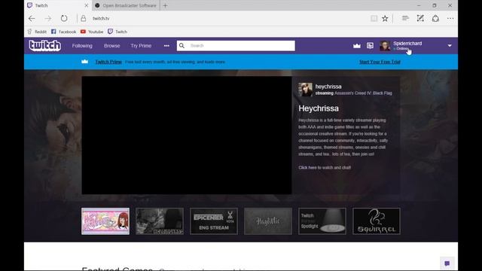Image resolution: width=482 pixels, height=271 pixels.
Task: Click the favorites star icon
Action: 385,18
